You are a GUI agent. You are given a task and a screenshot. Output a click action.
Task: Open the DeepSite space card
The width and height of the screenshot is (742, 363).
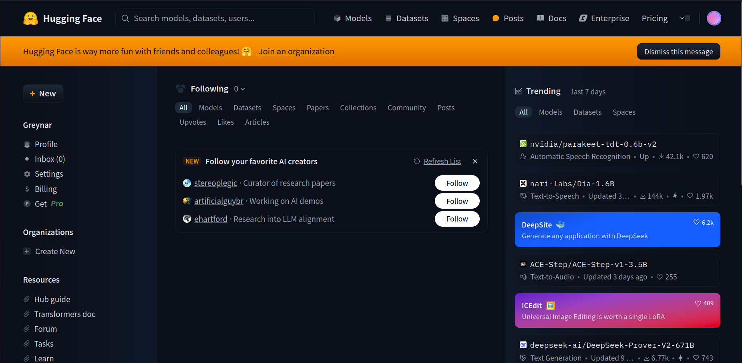click(x=617, y=229)
